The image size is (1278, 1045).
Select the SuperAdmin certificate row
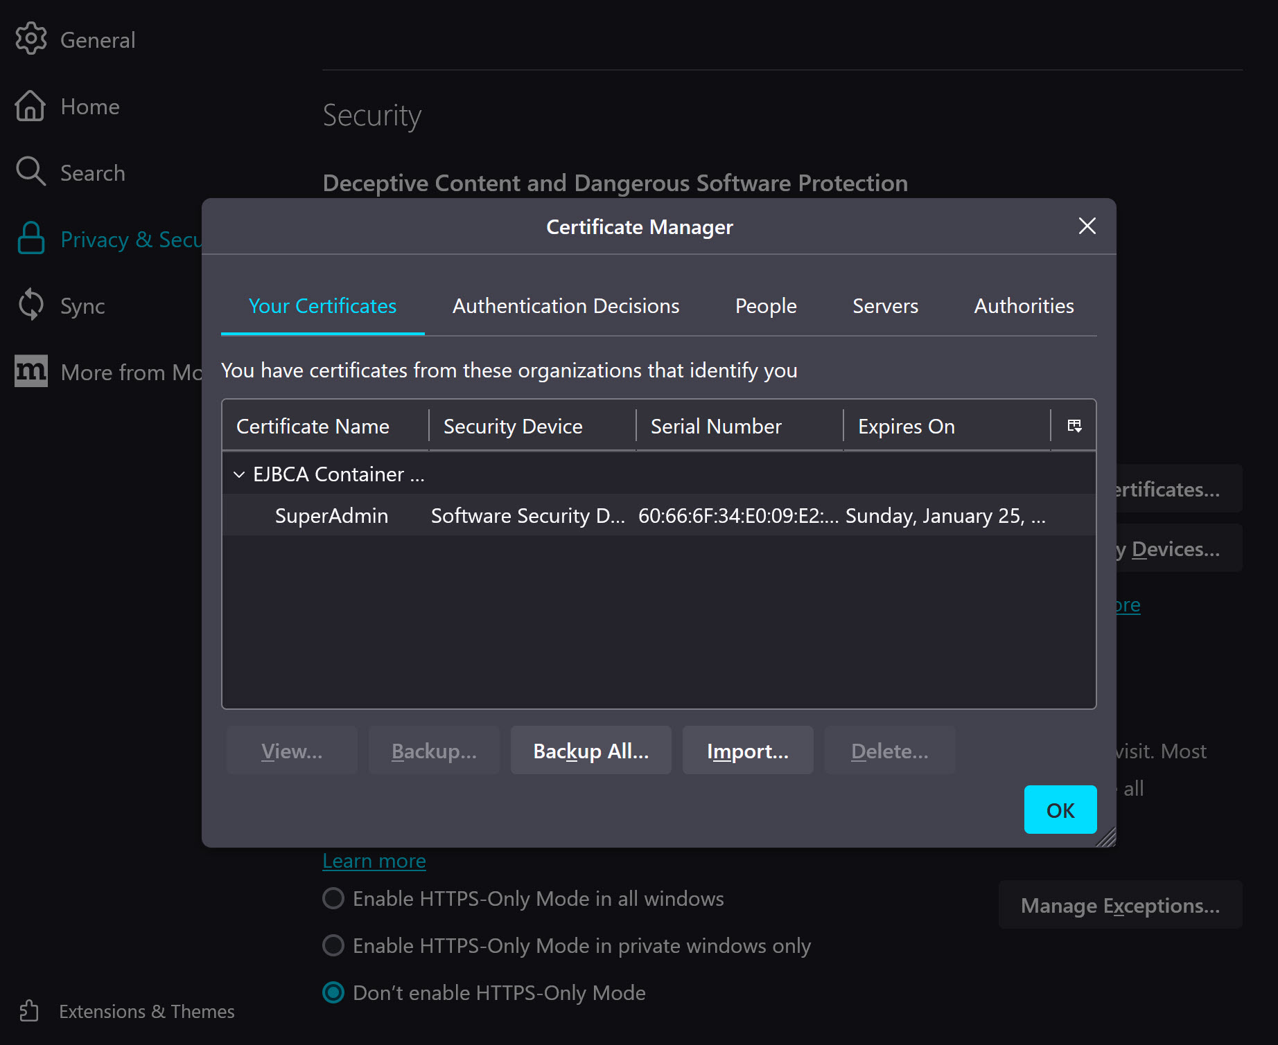point(331,515)
